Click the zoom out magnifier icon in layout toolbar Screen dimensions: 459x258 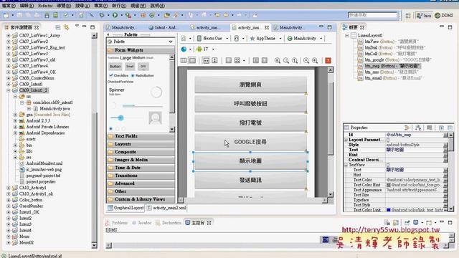tap(306, 60)
